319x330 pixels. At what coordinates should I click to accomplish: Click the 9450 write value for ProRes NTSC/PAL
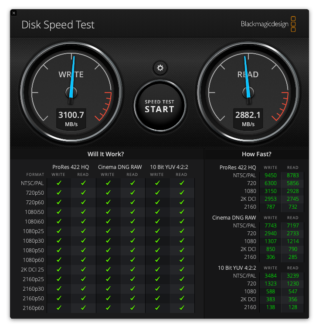[x=271, y=175]
